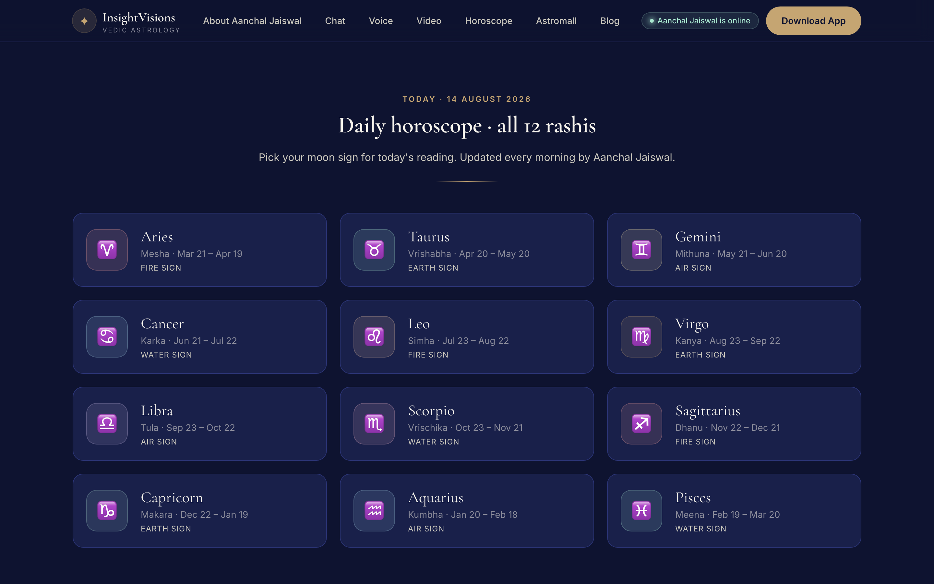The width and height of the screenshot is (934, 584).
Task: Choose the Sagittarius card title
Action: [x=707, y=411]
